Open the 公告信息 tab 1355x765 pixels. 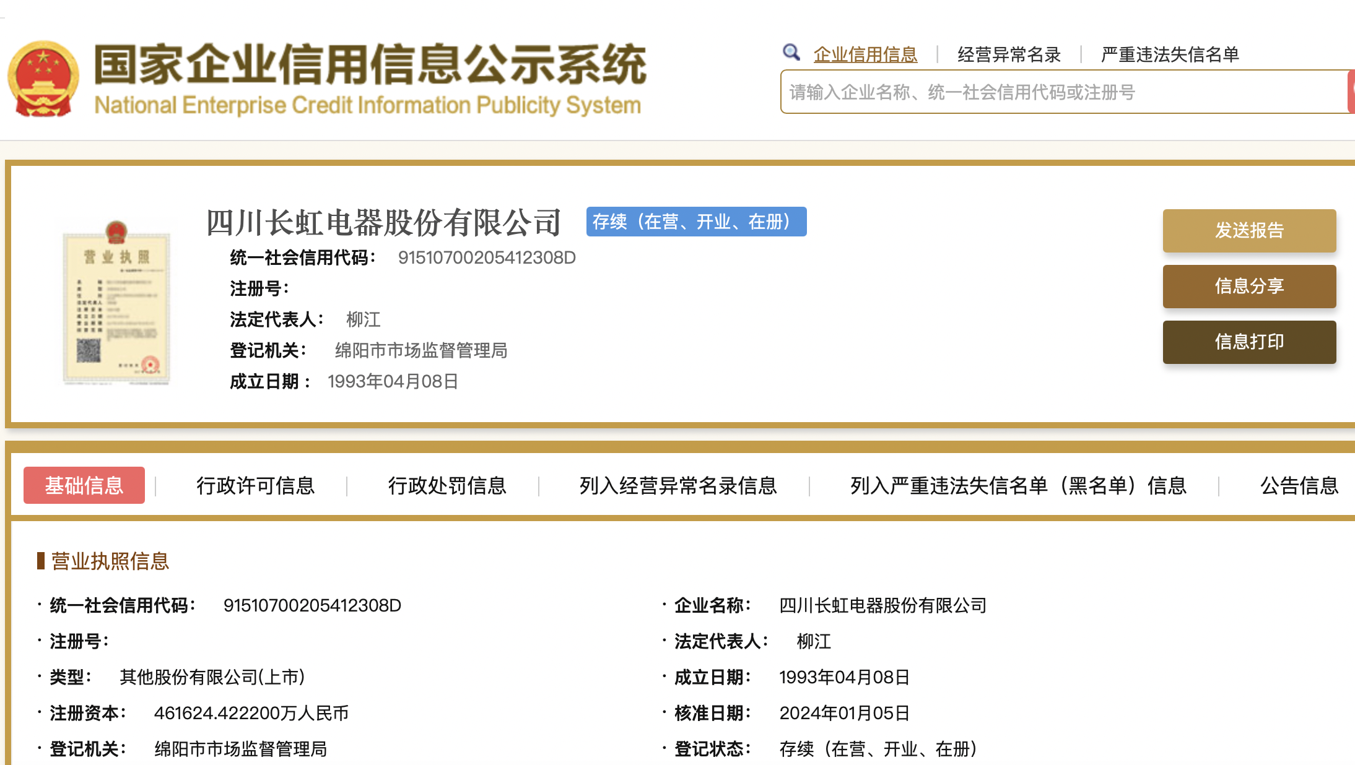(x=1299, y=486)
